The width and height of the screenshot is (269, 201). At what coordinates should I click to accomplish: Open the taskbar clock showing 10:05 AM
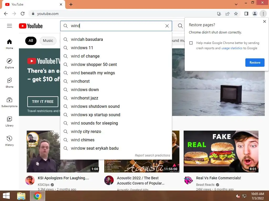[x=257, y=196]
